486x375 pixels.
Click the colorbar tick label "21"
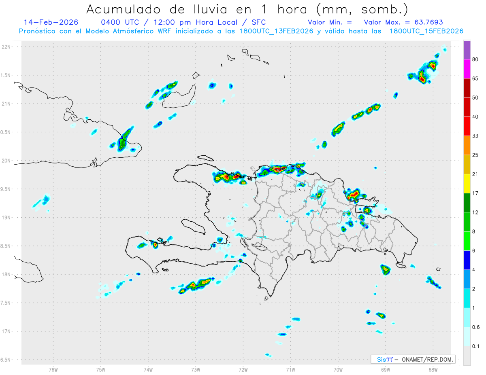pyautogui.click(x=475, y=174)
